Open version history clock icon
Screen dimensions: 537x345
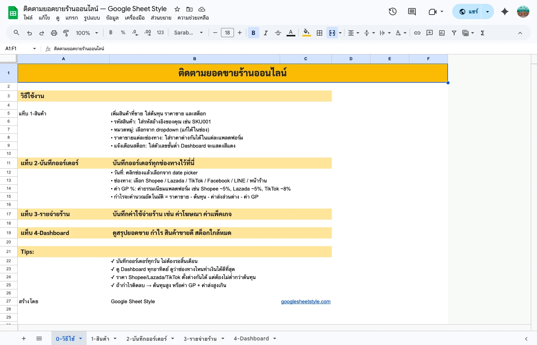pyautogui.click(x=392, y=11)
